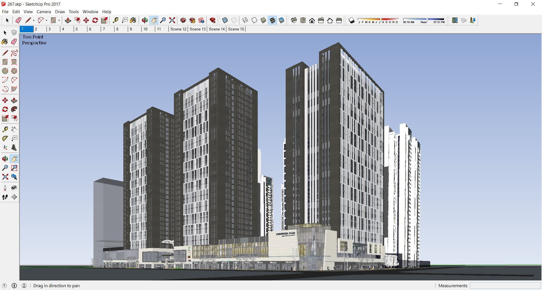Click Zoom Extents in the top toolbar
The width and height of the screenshot is (542, 290).
(x=172, y=20)
